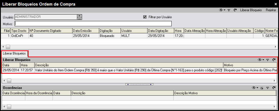The image size is (279, 111).
Task: Click the MULT user cell
Action: point(134,36)
